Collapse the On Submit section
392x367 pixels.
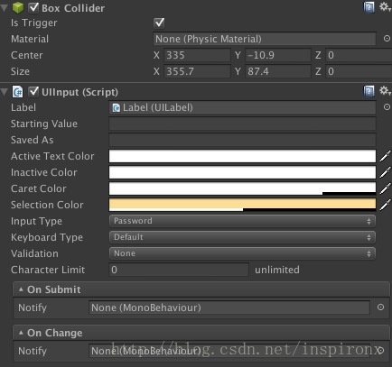tap(21, 289)
